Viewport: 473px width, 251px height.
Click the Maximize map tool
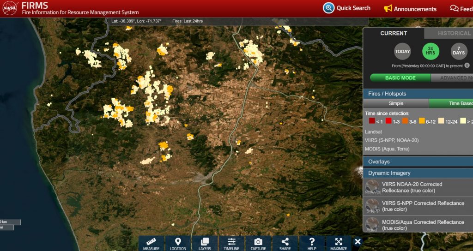tap(339, 243)
